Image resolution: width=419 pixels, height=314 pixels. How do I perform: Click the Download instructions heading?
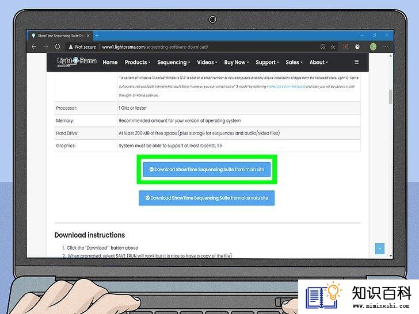coord(90,235)
